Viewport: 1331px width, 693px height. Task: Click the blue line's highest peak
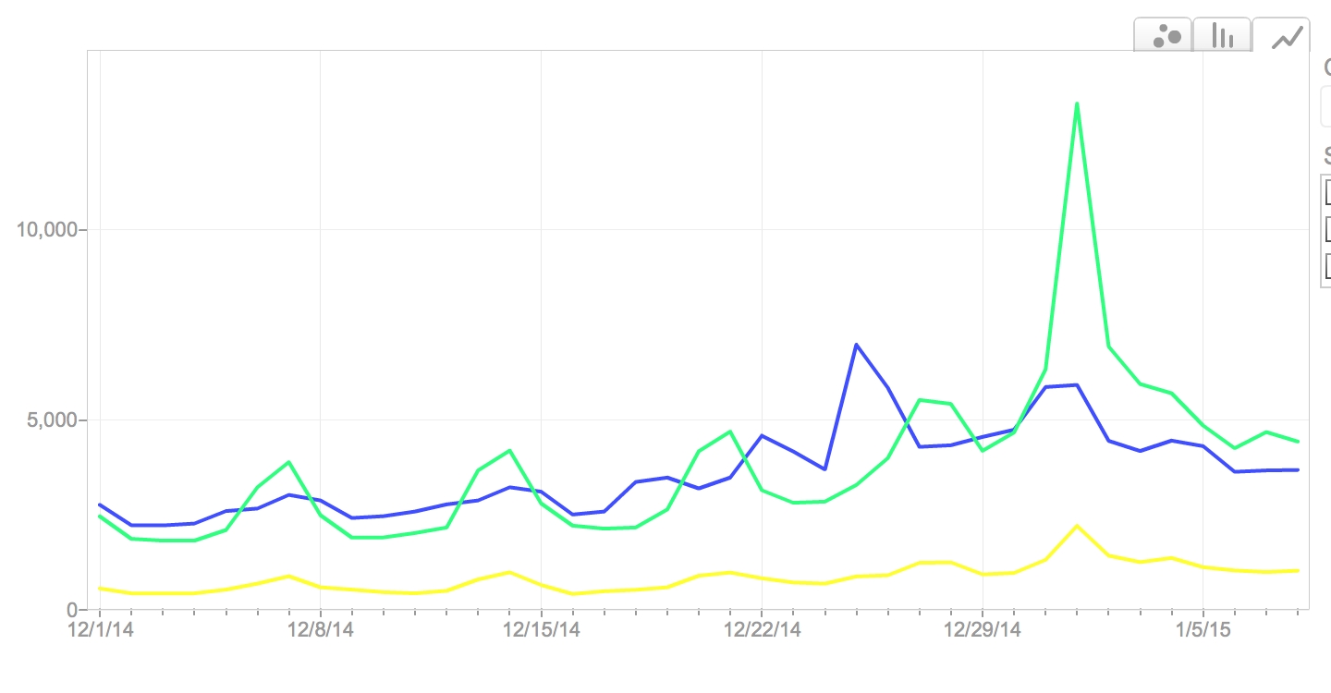pyautogui.click(x=856, y=345)
